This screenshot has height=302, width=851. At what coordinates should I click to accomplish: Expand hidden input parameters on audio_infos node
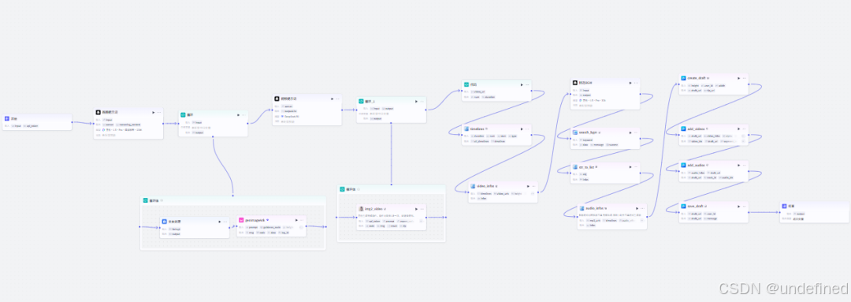pos(641,221)
